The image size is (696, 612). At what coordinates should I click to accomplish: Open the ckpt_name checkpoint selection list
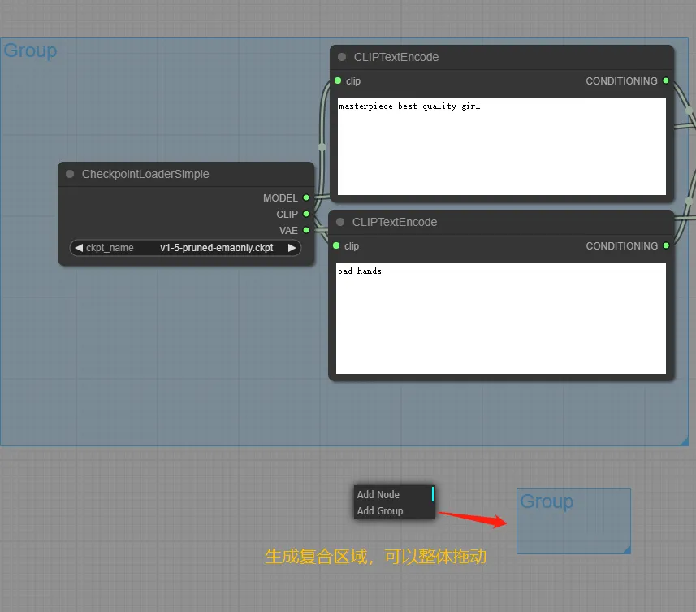[185, 248]
